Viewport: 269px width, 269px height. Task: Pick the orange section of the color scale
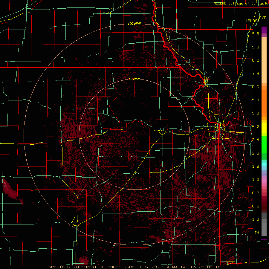[264, 103]
